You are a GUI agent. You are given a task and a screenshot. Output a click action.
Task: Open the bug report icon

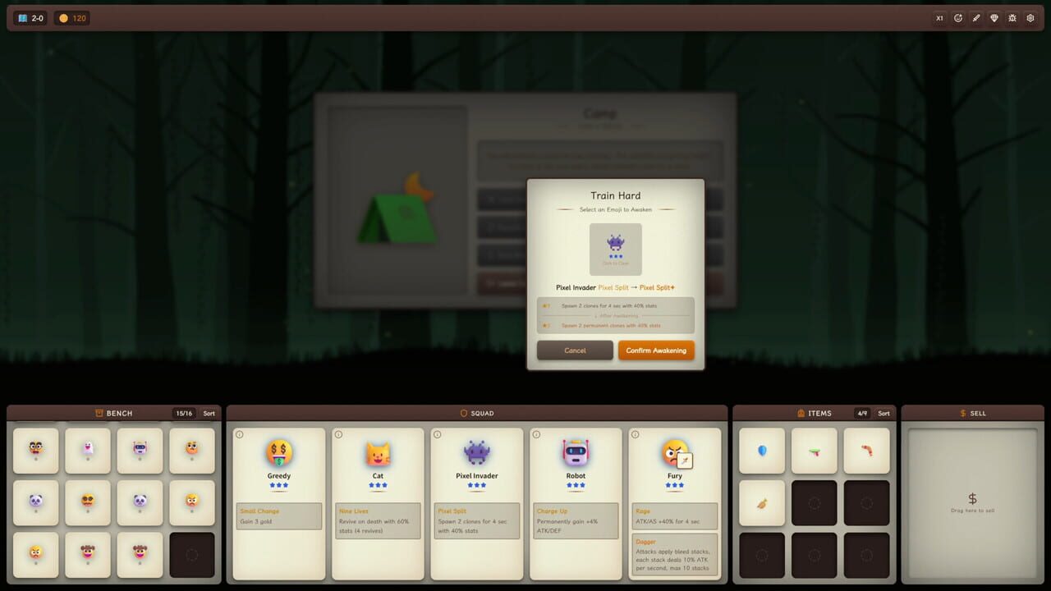pos(1012,18)
